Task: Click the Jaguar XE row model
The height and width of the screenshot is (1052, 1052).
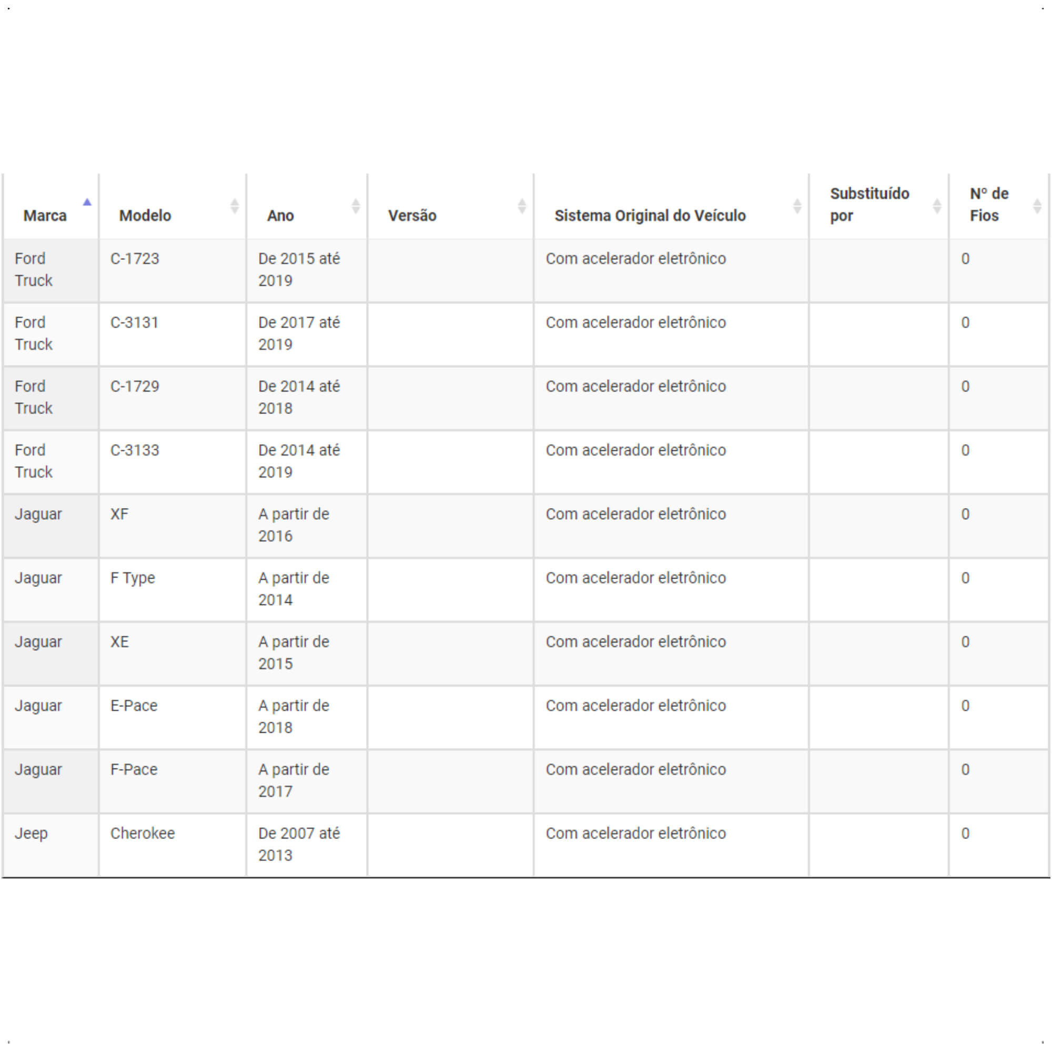Action: click(x=173, y=653)
